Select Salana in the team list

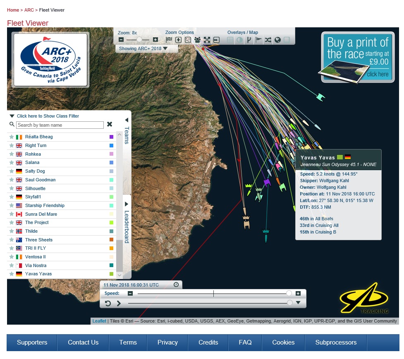tap(62, 163)
